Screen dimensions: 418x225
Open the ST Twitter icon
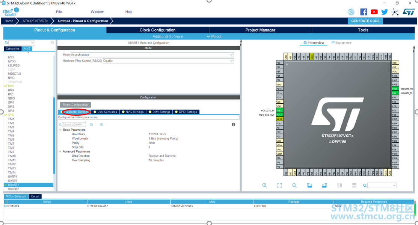pyautogui.click(x=385, y=12)
